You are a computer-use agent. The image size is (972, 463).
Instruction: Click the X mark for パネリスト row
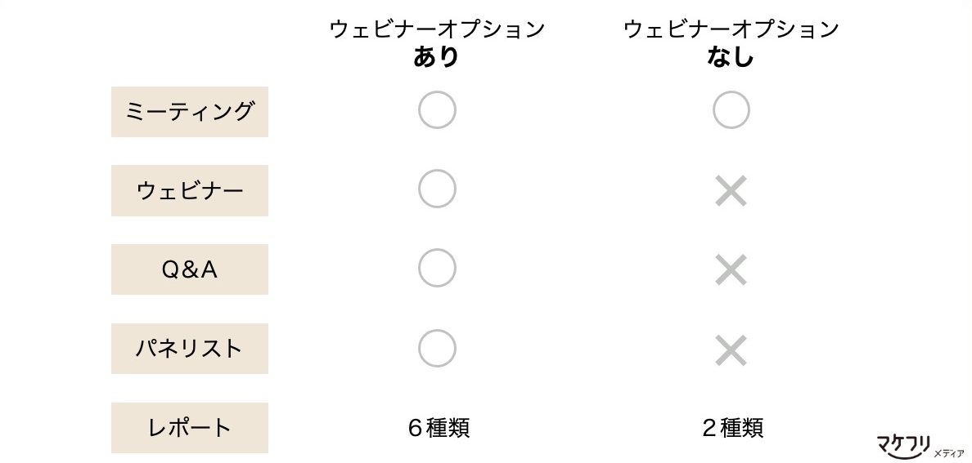tap(731, 349)
